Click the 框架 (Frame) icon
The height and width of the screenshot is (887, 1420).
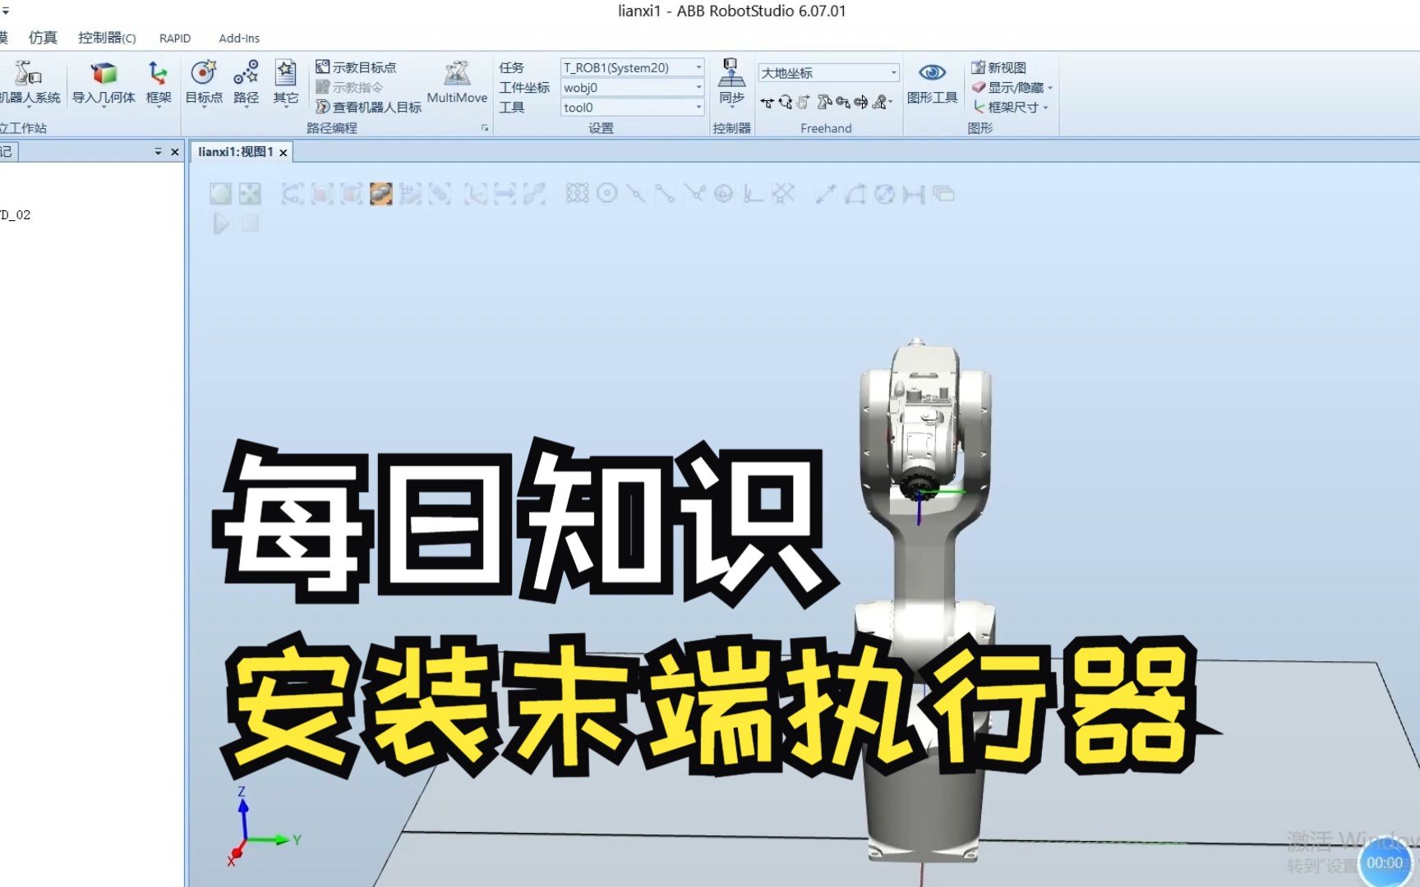tap(158, 82)
